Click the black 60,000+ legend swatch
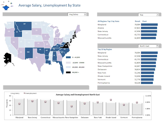Screen dimensions: 165x121 click(68, 72)
